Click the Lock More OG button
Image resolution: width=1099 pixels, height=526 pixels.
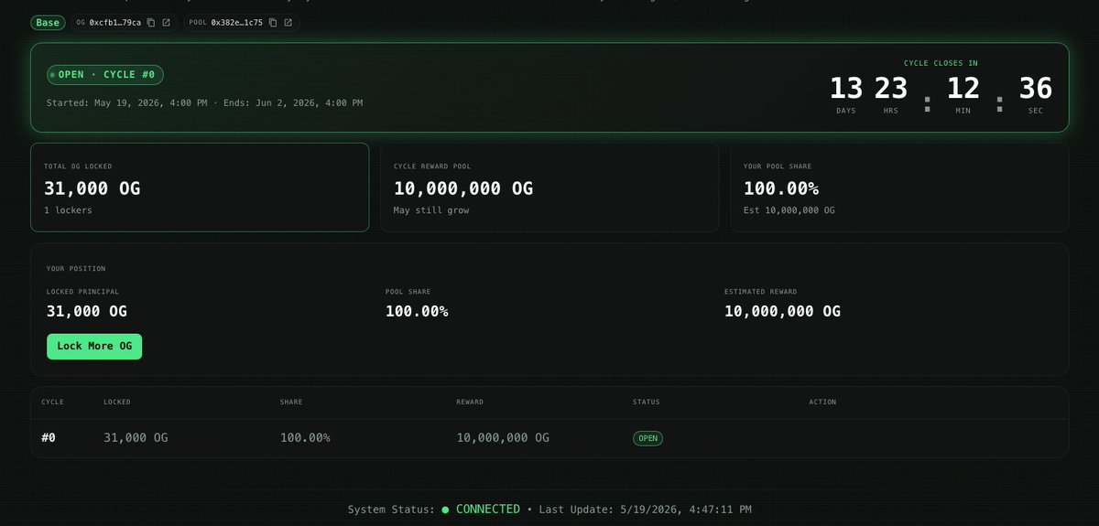click(x=94, y=347)
